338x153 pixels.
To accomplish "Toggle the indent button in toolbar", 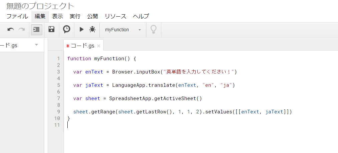I will tap(37, 30).
